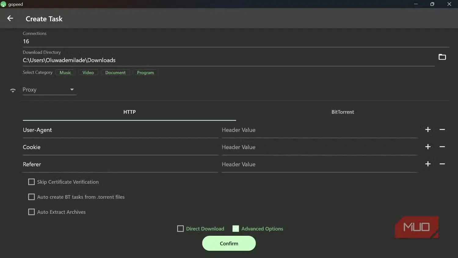Click the Select Category label
This screenshot has width=458, height=258.
tap(38, 72)
